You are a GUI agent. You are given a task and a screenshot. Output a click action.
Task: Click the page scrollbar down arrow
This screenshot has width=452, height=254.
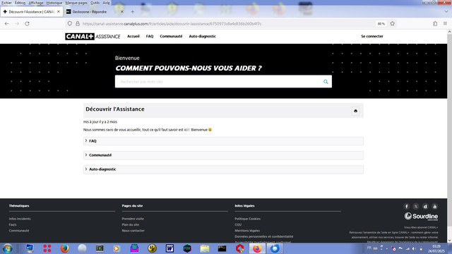[449, 240]
